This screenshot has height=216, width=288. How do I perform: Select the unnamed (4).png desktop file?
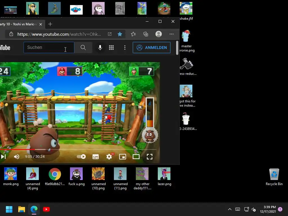click(33, 179)
